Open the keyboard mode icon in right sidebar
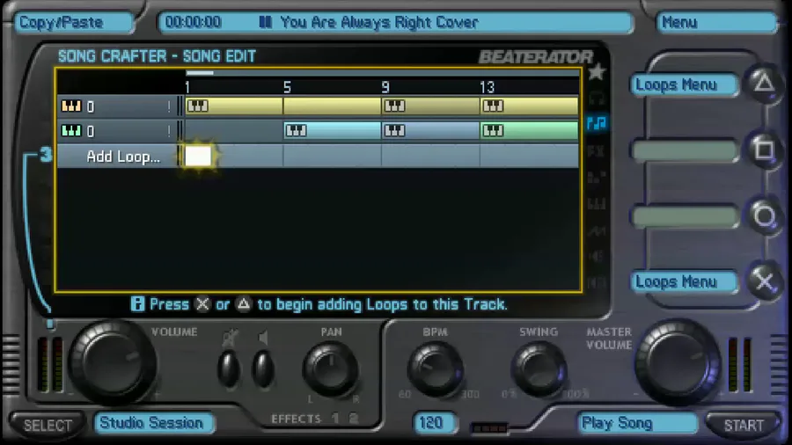Screen dimensions: 792x445 597,204
